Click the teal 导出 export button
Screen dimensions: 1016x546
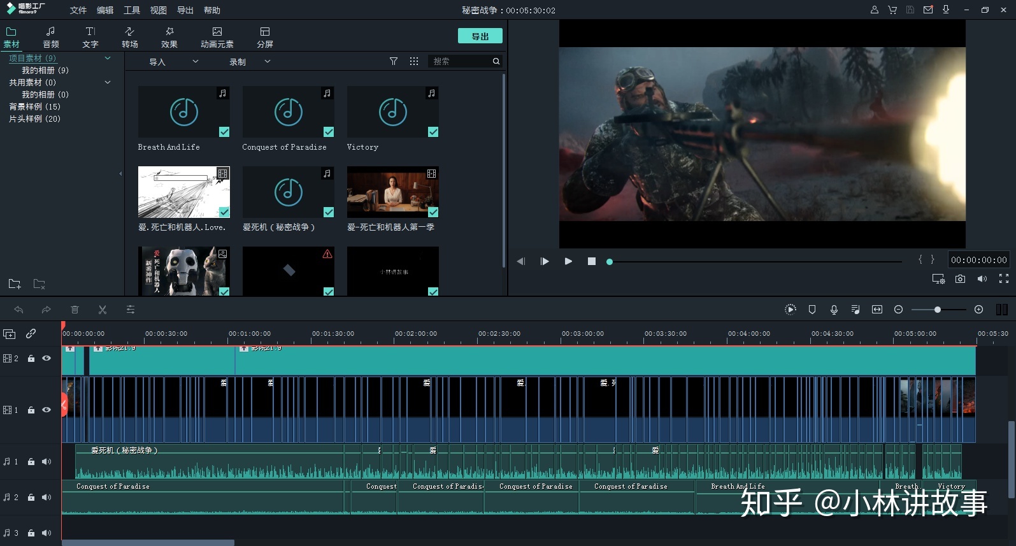coord(480,36)
